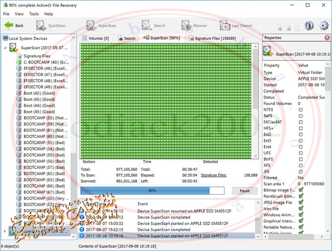This screenshot has width=332, height=251.
Task: Click device tree scroll down arrow
Action: [x=73, y=237]
